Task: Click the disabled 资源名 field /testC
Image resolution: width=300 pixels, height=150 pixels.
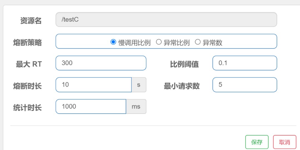Action: tap(166, 19)
